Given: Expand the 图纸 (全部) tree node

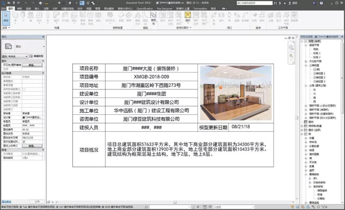Looking at the screenshot, I should pyautogui.click(x=302, y=130).
